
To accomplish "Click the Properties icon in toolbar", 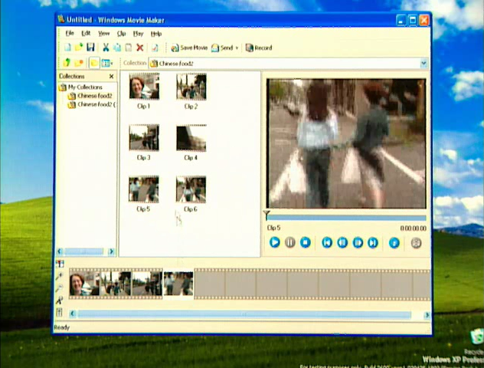I will (x=155, y=48).
